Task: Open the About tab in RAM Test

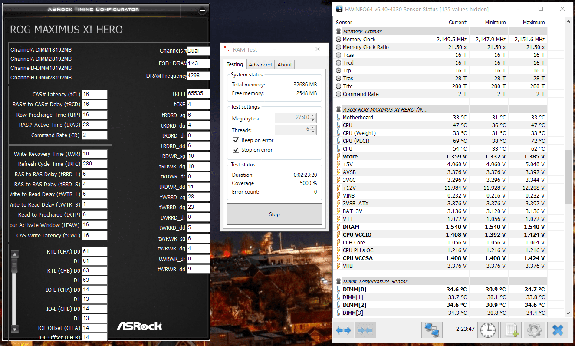Action: (285, 64)
